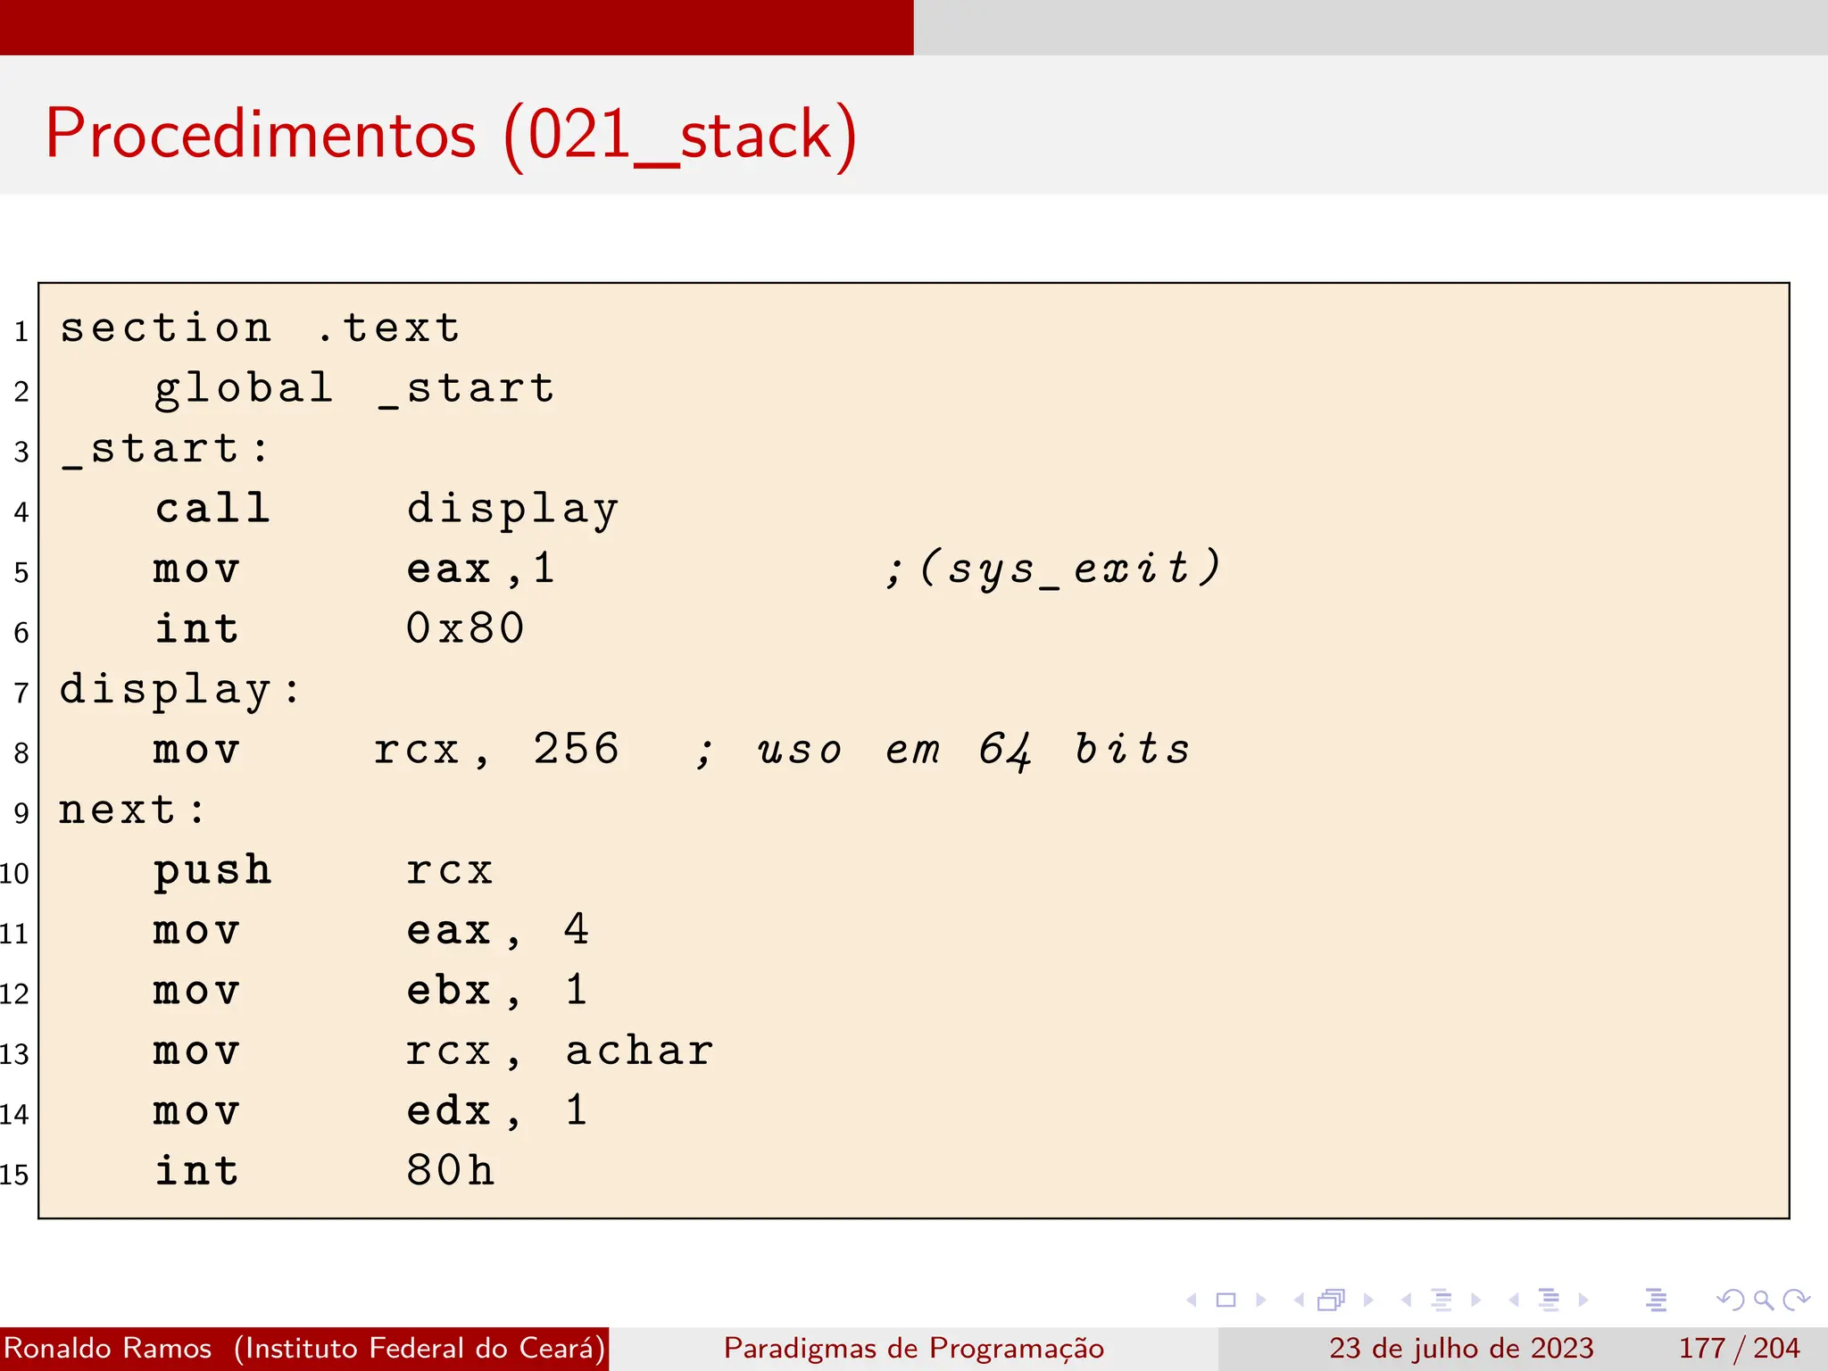Viewport: 1828px width, 1371px height.
Task: Click 'mov eax,1' on line 5
Action: tap(354, 569)
